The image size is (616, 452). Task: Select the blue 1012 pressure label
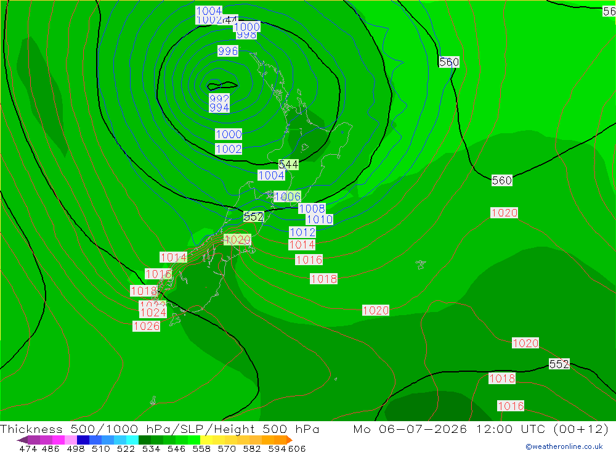302,232
